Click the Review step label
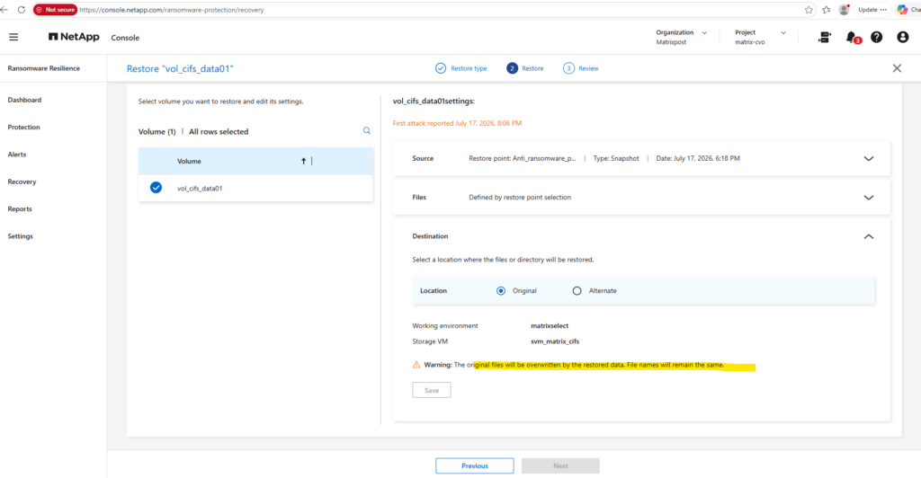Image resolution: width=921 pixels, height=478 pixels. pos(588,68)
